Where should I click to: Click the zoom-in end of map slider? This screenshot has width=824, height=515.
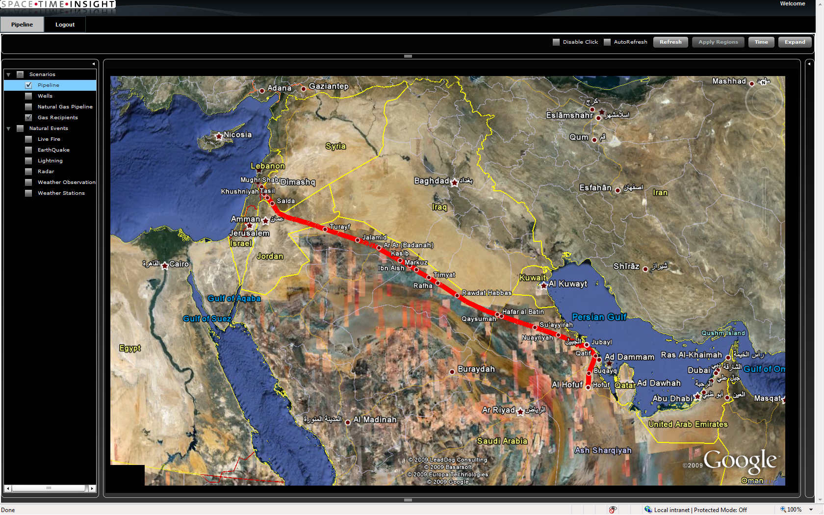tap(764, 172)
